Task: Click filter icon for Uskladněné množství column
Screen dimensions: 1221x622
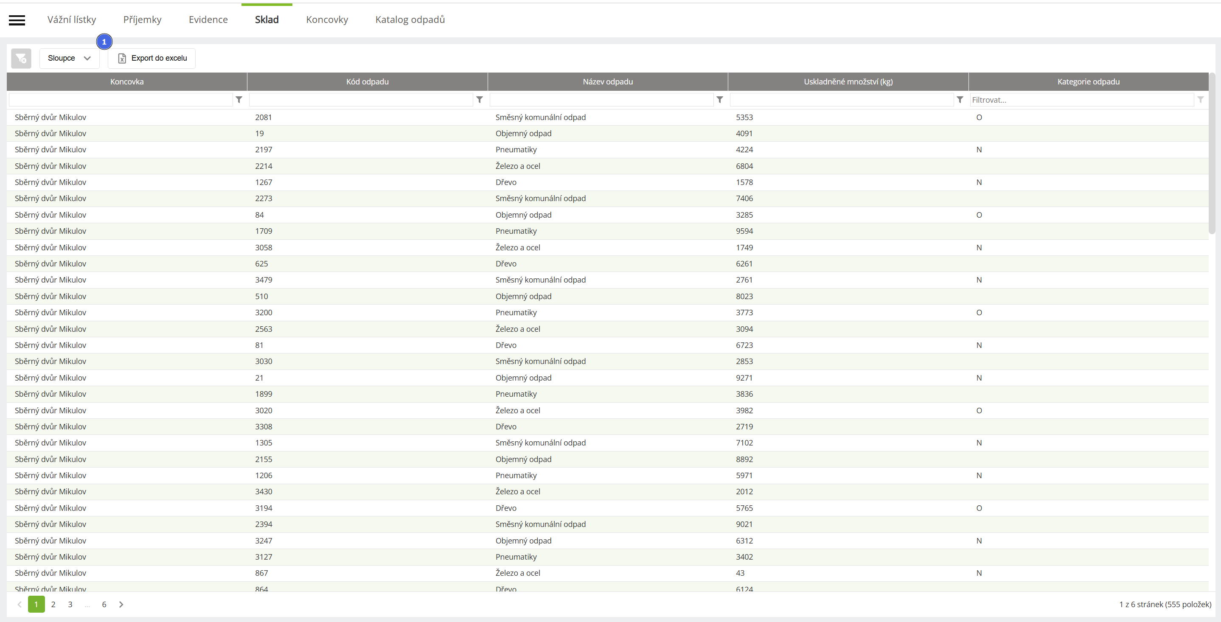Action: [960, 99]
